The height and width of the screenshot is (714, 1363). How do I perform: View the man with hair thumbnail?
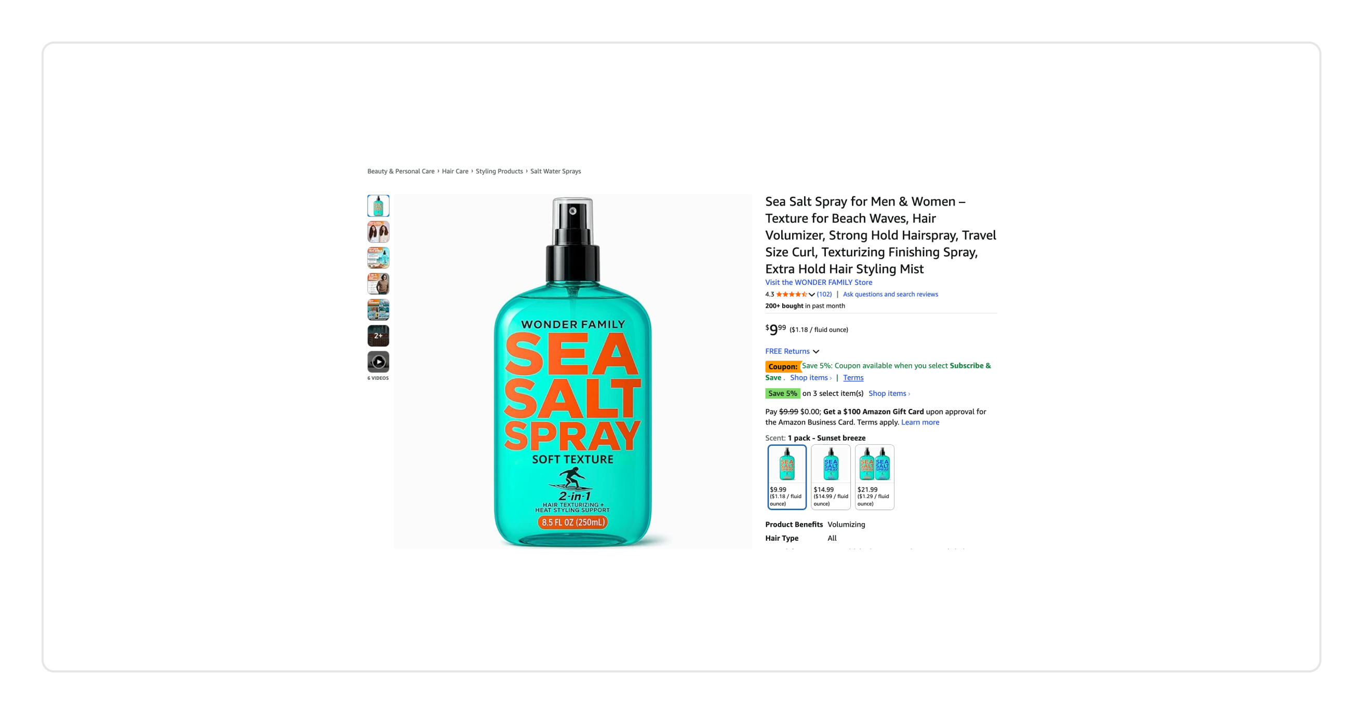pos(378,284)
